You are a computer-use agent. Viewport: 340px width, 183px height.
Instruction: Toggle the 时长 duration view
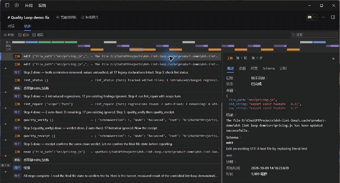tap(9, 35)
